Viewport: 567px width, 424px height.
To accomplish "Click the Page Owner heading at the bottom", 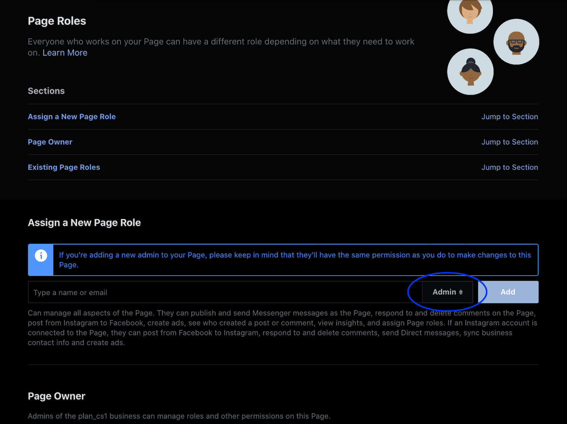I will [57, 396].
